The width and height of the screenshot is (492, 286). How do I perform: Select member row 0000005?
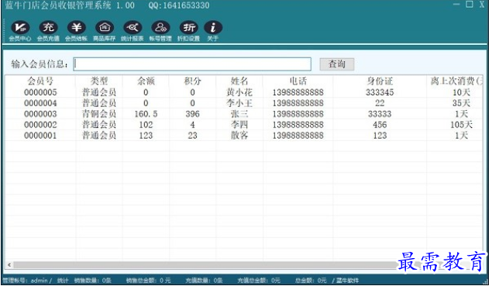[x=244, y=92]
